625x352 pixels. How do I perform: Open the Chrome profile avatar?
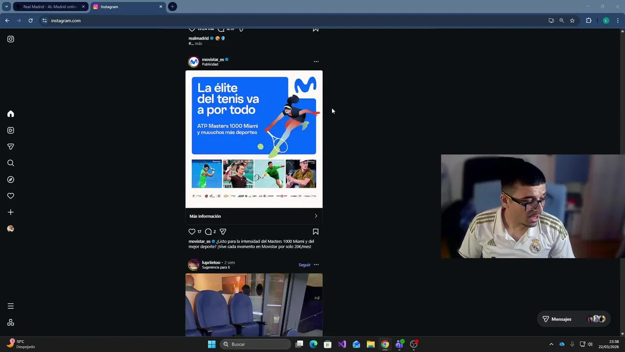(606, 21)
